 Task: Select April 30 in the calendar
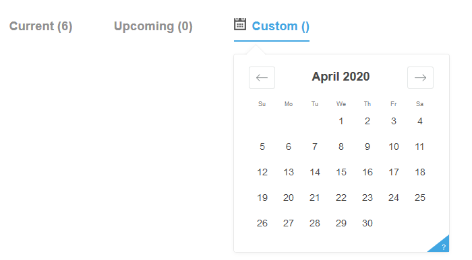tap(367, 223)
